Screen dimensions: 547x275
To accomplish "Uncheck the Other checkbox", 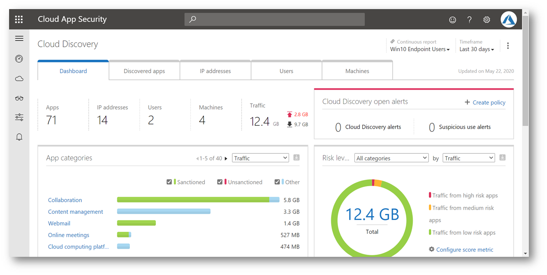I will point(277,182).
